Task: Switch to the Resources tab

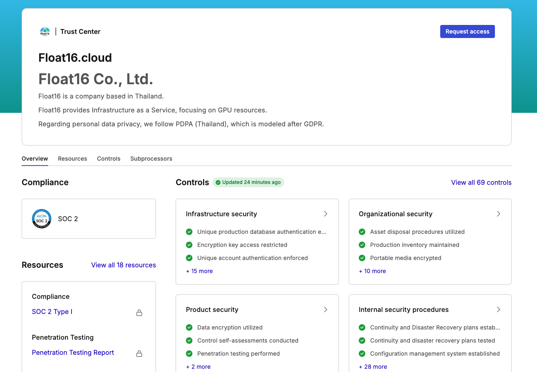Action: tap(72, 159)
